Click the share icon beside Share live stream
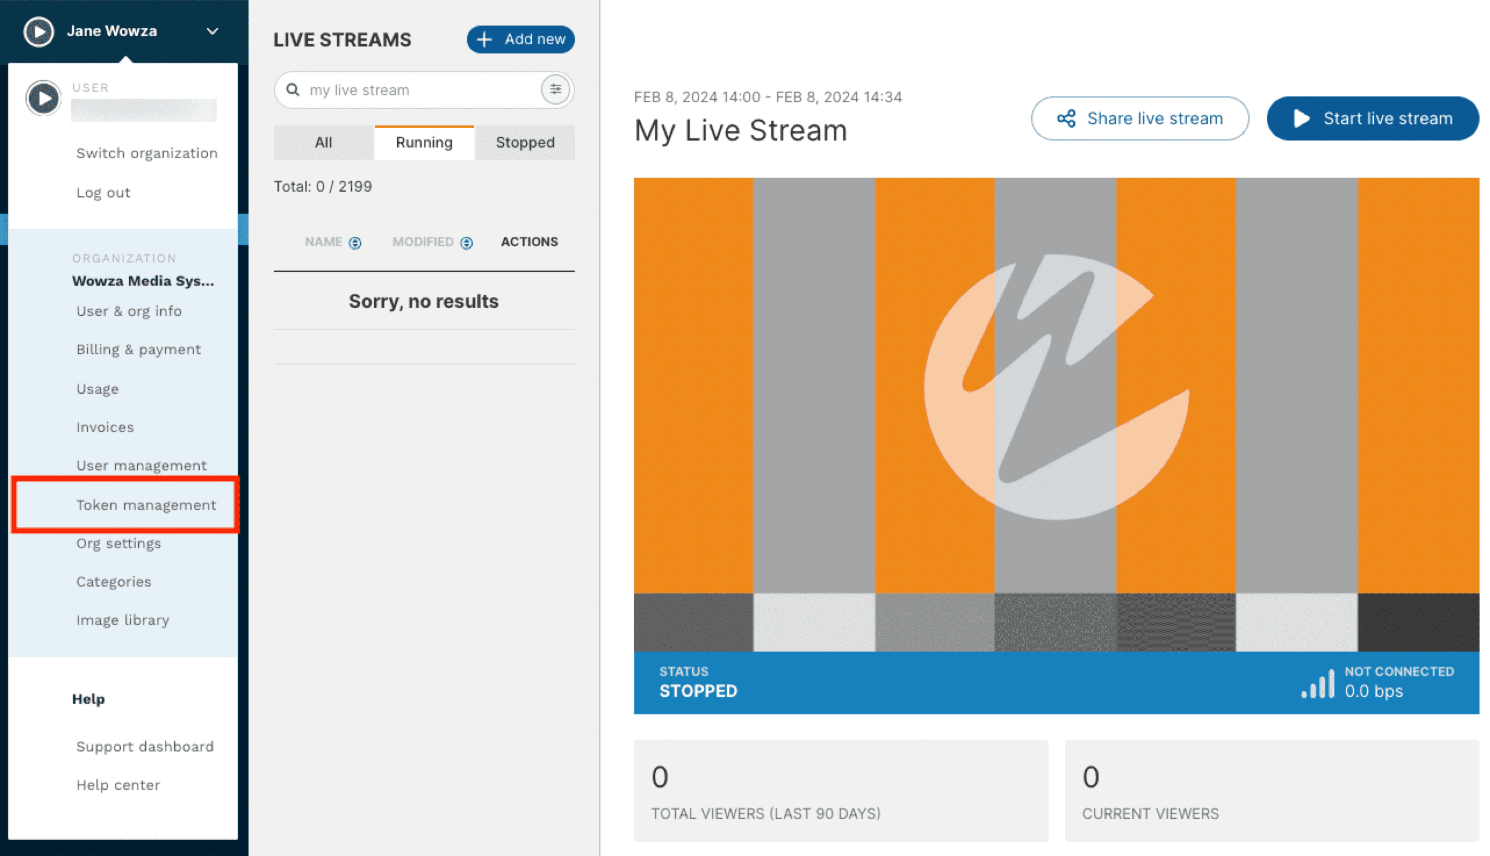 (1066, 117)
